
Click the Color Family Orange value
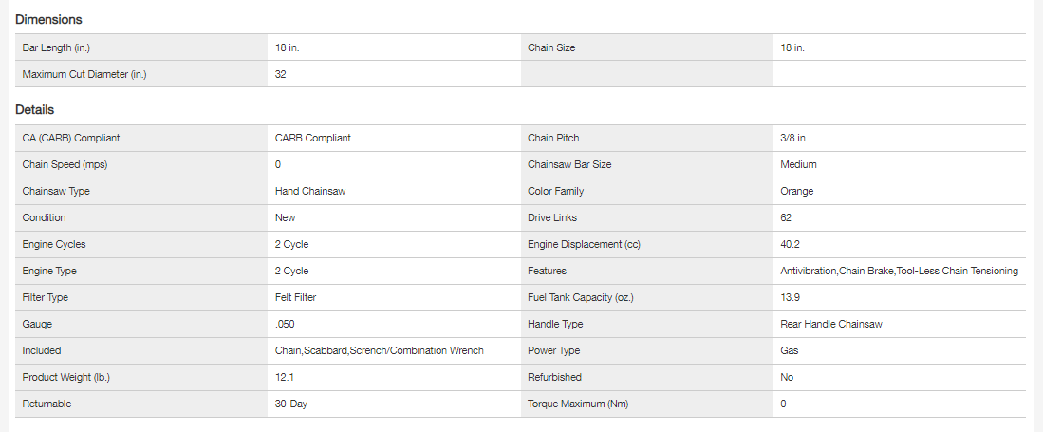click(x=796, y=191)
